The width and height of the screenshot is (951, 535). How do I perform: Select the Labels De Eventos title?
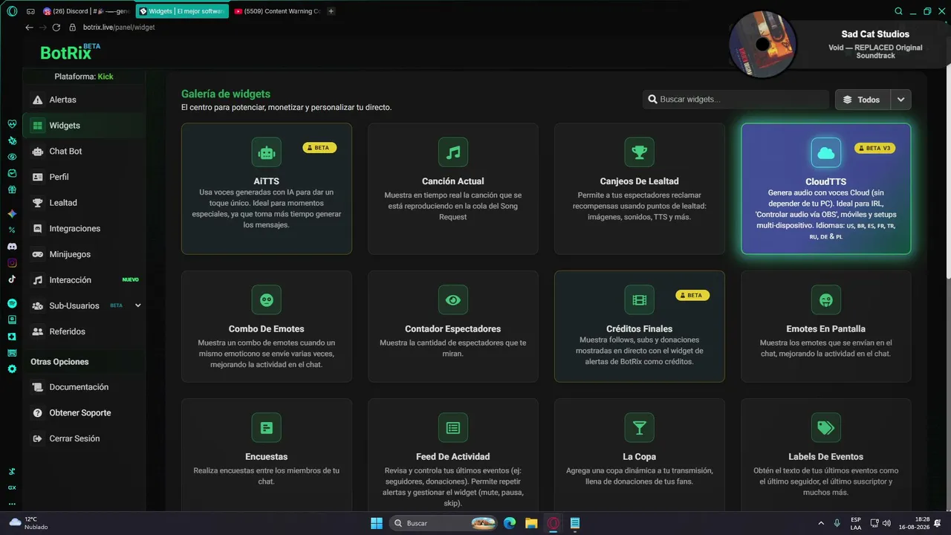coord(826,457)
